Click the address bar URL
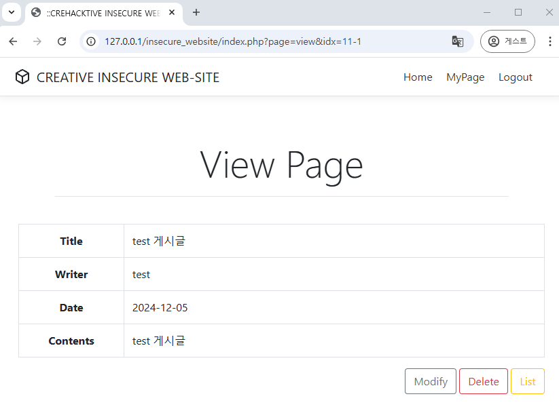 coord(233,41)
